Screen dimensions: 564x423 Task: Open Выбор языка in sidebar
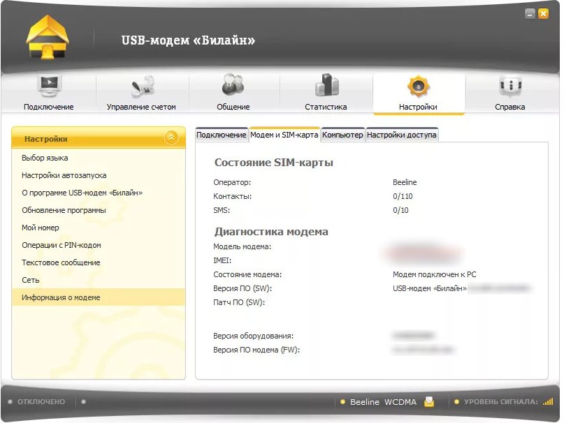[45, 158]
